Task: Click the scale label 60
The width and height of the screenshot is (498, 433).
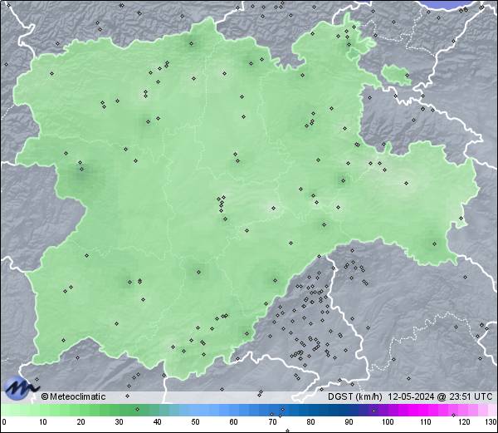Action: (234, 422)
